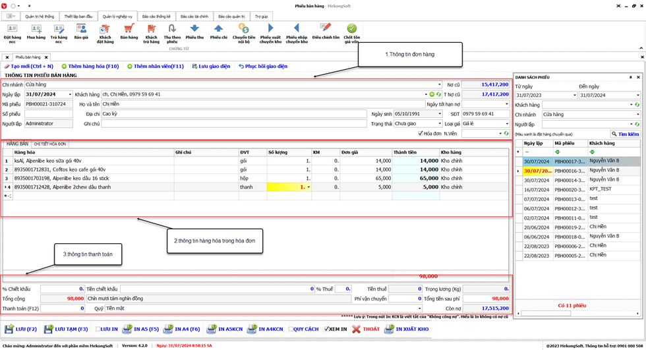Click the Phiếu chi payment icon
646x350 pixels.
pos(218,32)
